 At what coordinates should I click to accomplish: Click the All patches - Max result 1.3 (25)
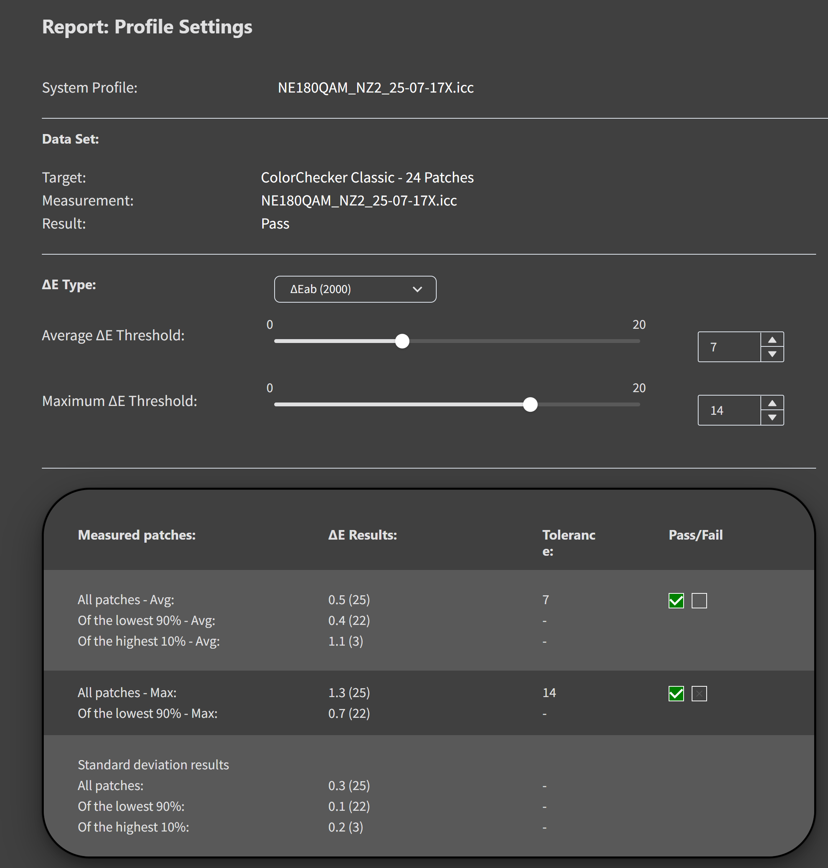(349, 692)
